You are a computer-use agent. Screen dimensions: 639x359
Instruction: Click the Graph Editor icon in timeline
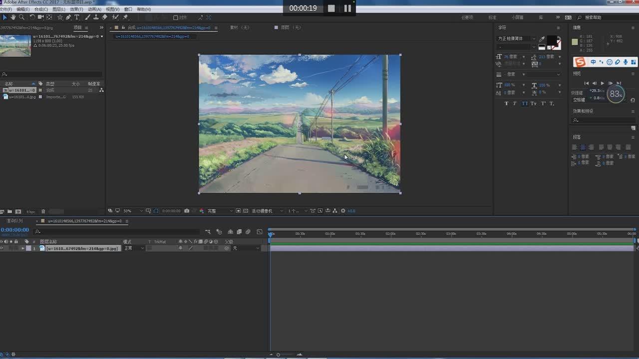260,232
